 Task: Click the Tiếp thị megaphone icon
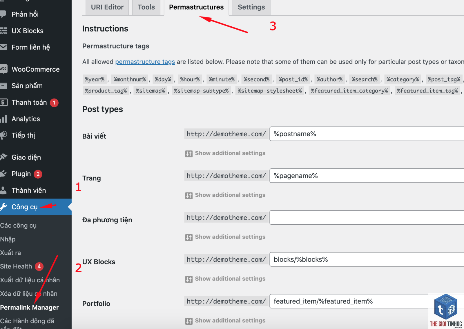[x=3, y=135]
